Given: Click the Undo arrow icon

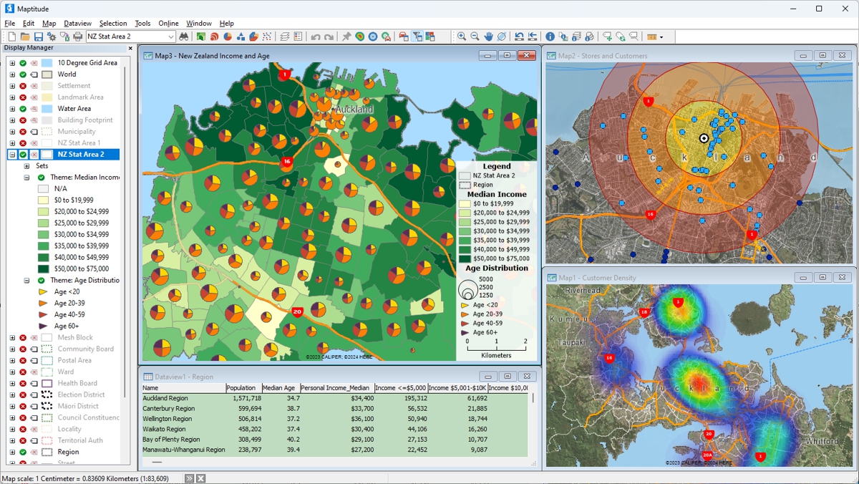Looking at the screenshot, I should click(x=316, y=36).
